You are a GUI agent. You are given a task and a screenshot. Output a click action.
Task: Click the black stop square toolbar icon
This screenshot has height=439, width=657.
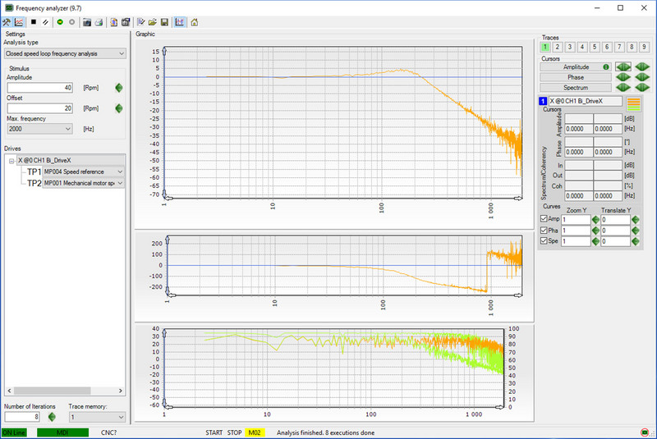point(33,22)
